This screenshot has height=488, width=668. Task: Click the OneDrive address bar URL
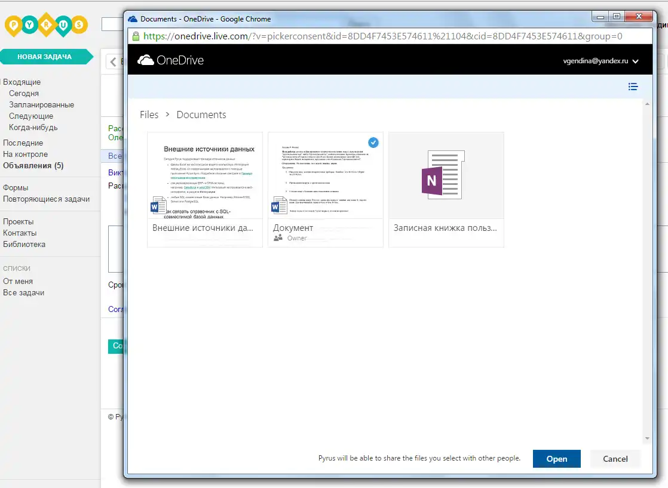click(383, 36)
